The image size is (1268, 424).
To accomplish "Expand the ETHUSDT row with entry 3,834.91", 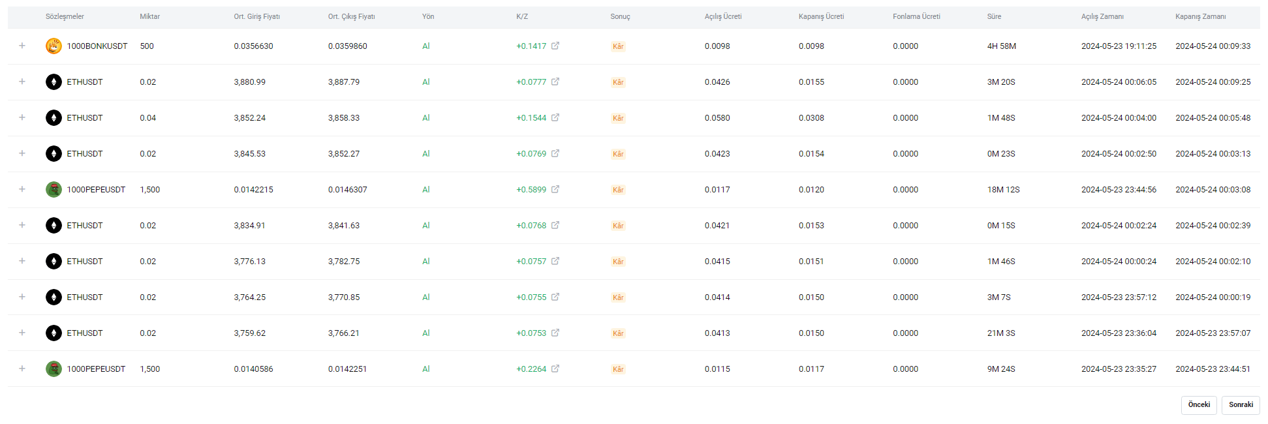I will (22, 225).
